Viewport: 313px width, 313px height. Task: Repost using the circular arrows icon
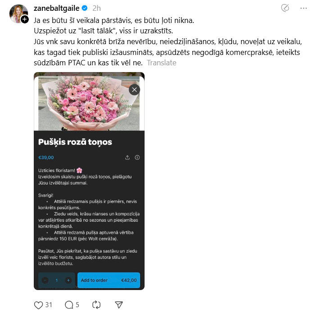click(x=96, y=305)
